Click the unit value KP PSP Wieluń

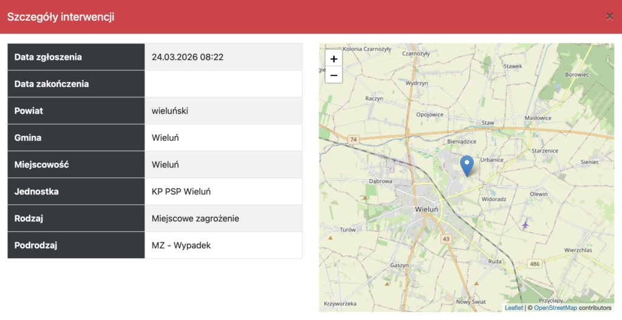coord(181,191)
